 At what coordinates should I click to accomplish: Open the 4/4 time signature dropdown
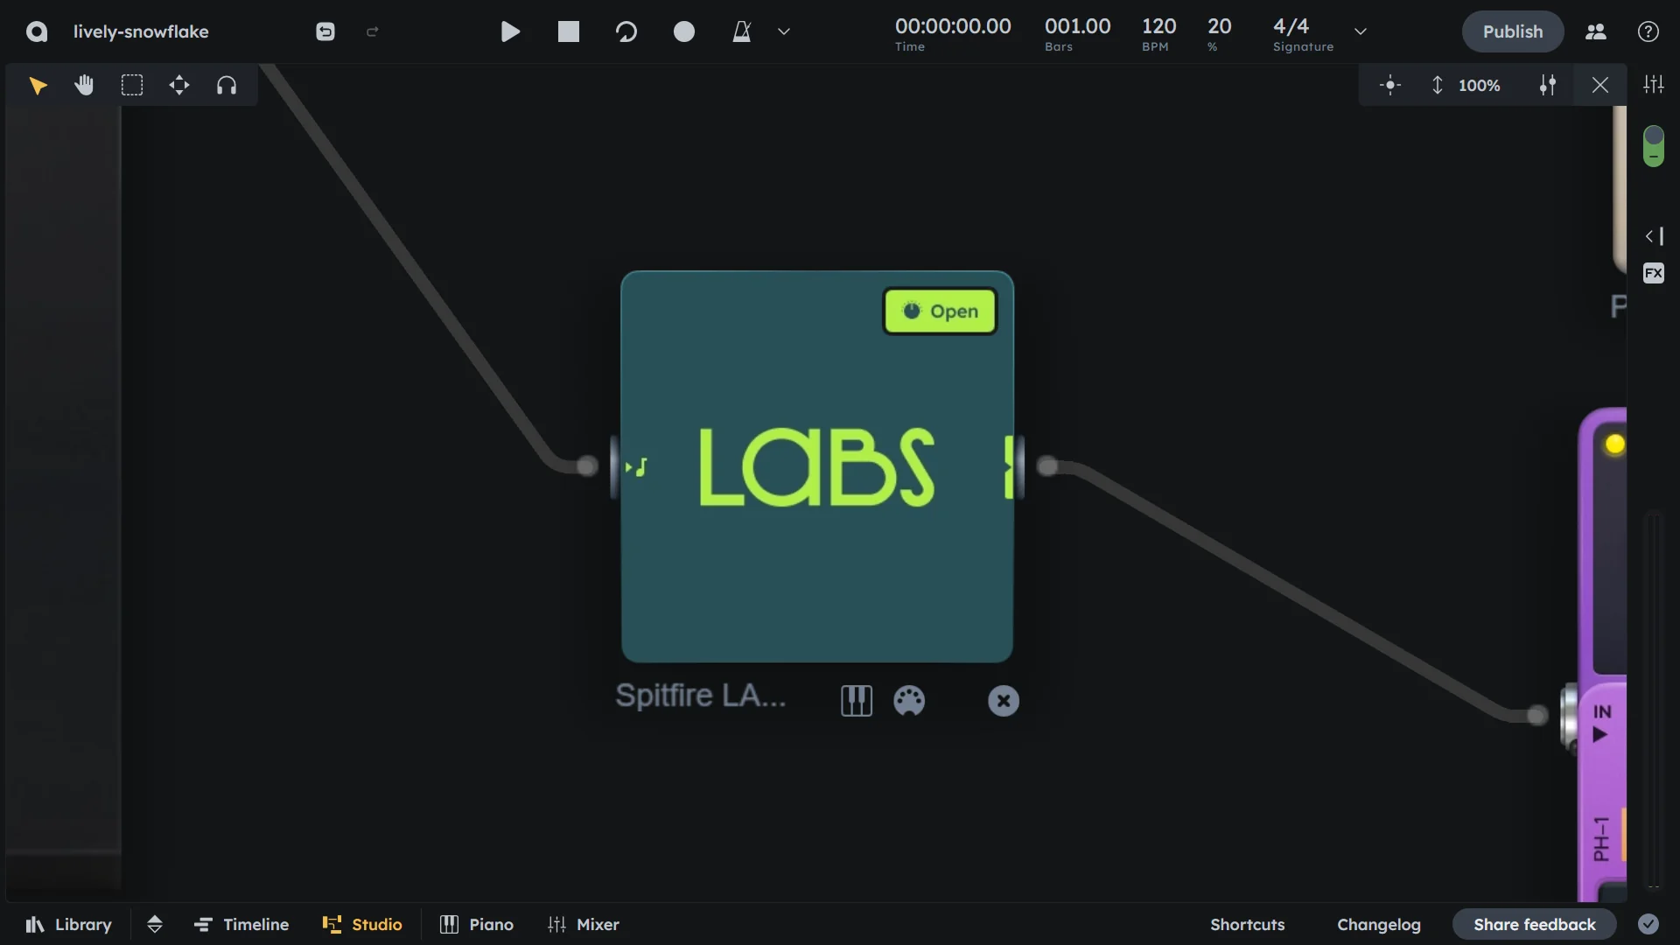[x=1361, y=31]
